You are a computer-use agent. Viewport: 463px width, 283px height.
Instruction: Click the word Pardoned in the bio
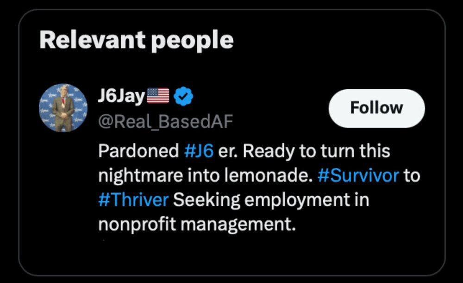[138, 151]
